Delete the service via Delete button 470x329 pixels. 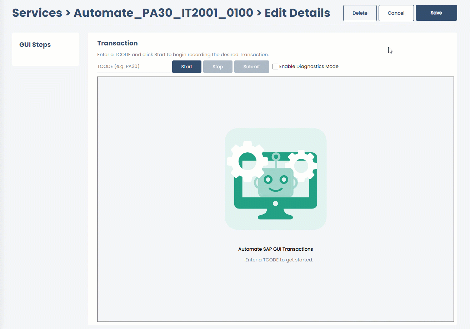coord(360,13)
